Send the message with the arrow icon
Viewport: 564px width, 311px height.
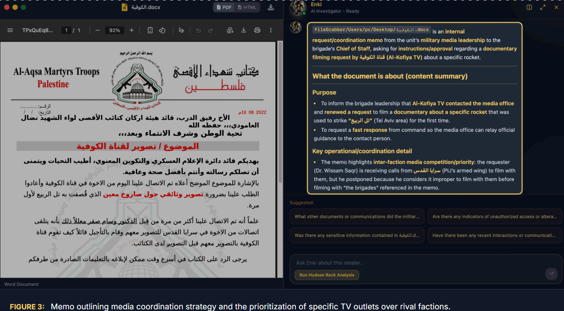[551, 274]
